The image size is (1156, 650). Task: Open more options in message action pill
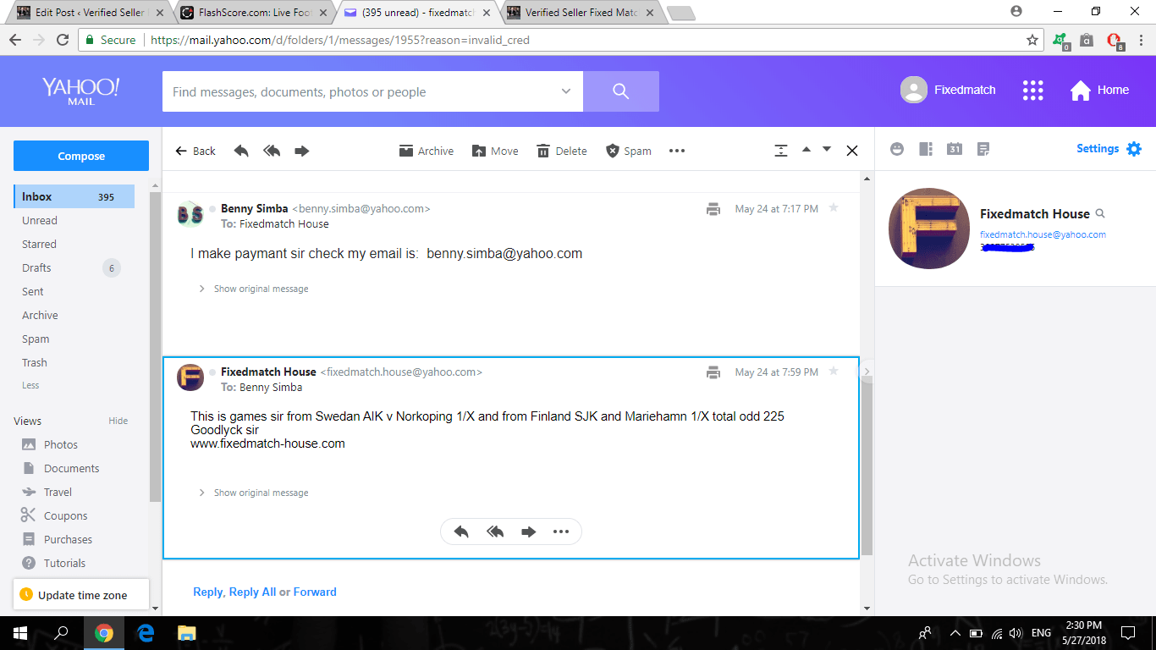[x=561, y=532]
